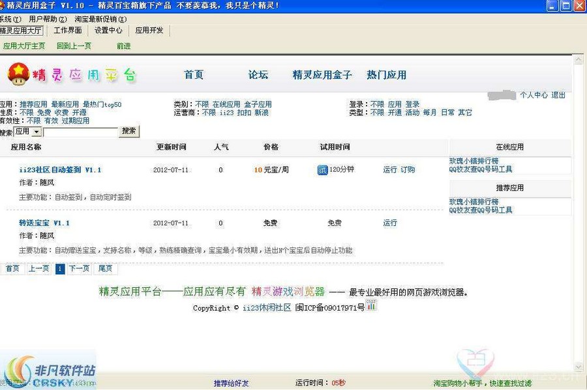Click 运行 for ii23社区自动签到
This screenshot has height=390, width=587.
coord(389,169)
